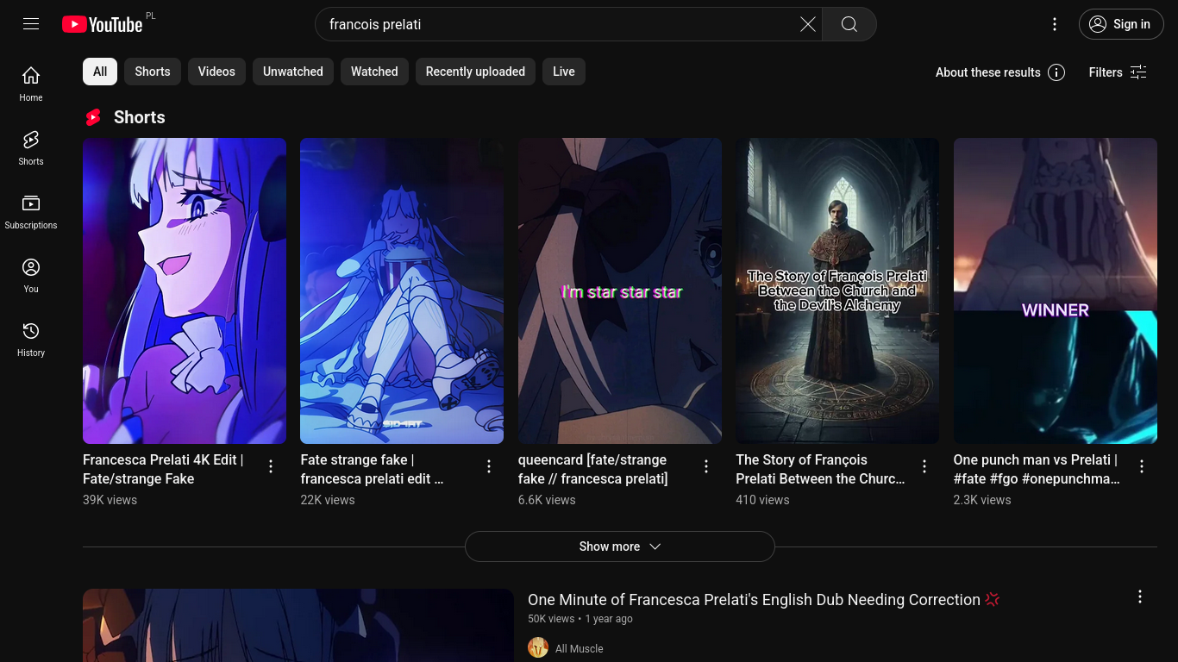Open the One punch man vs Prelati thumbnail
1178x662 pixels.
1056,290
